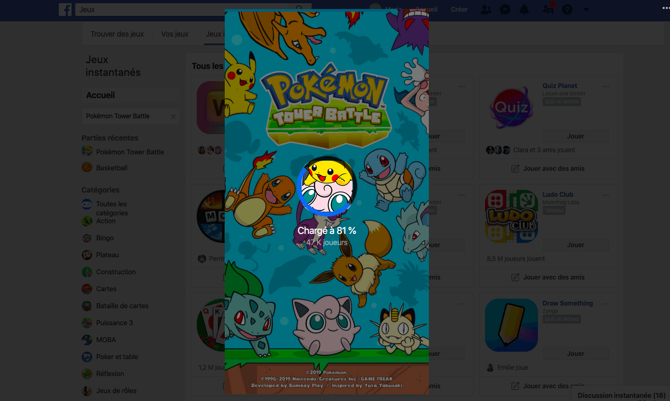Select the Jeux de rôles category

coord(117,391)
